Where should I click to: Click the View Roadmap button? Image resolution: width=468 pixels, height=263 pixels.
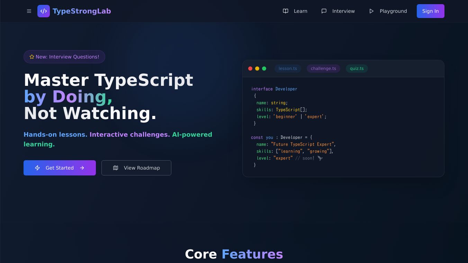136,168
